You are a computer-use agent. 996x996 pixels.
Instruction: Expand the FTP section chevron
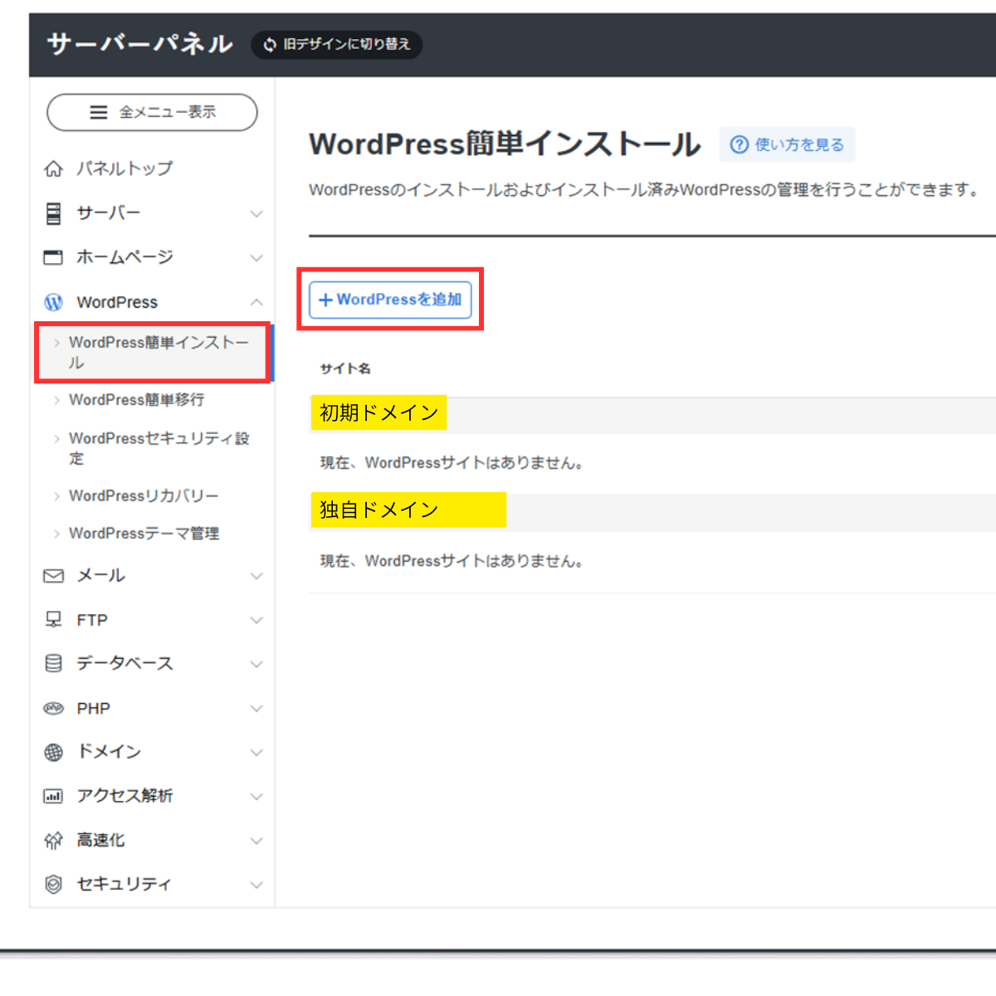click(x=256, y=620)
